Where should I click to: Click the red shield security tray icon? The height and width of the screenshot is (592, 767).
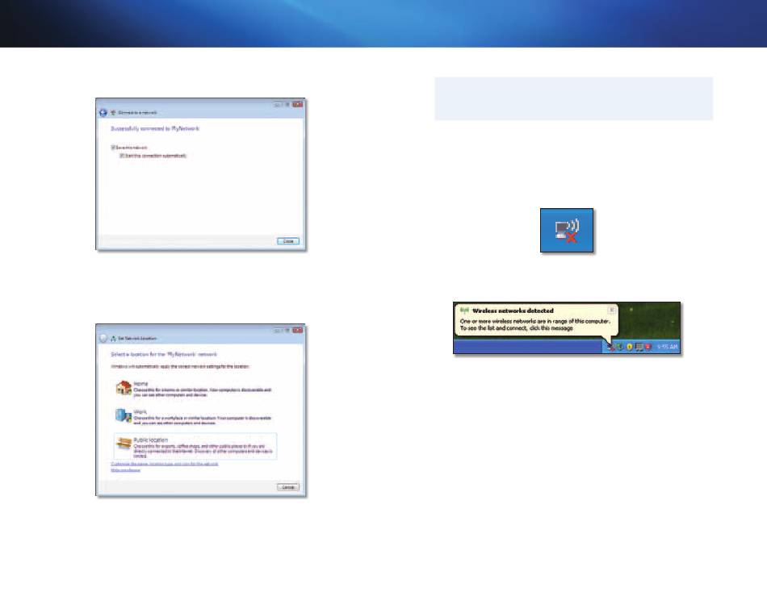tap(649, 347)
